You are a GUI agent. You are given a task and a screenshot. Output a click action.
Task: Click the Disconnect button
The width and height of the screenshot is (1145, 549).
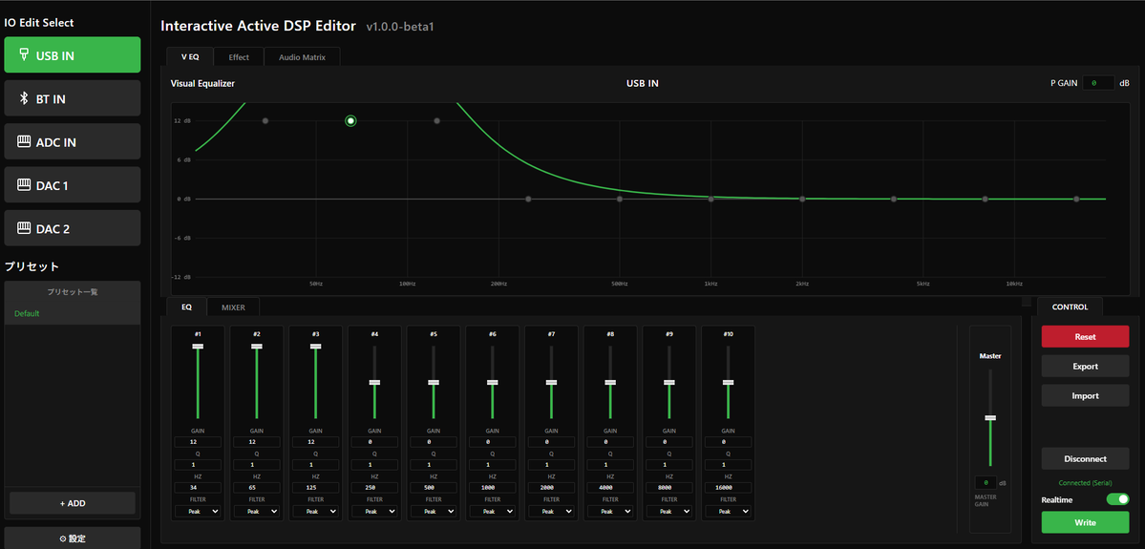coord(1085,458)
